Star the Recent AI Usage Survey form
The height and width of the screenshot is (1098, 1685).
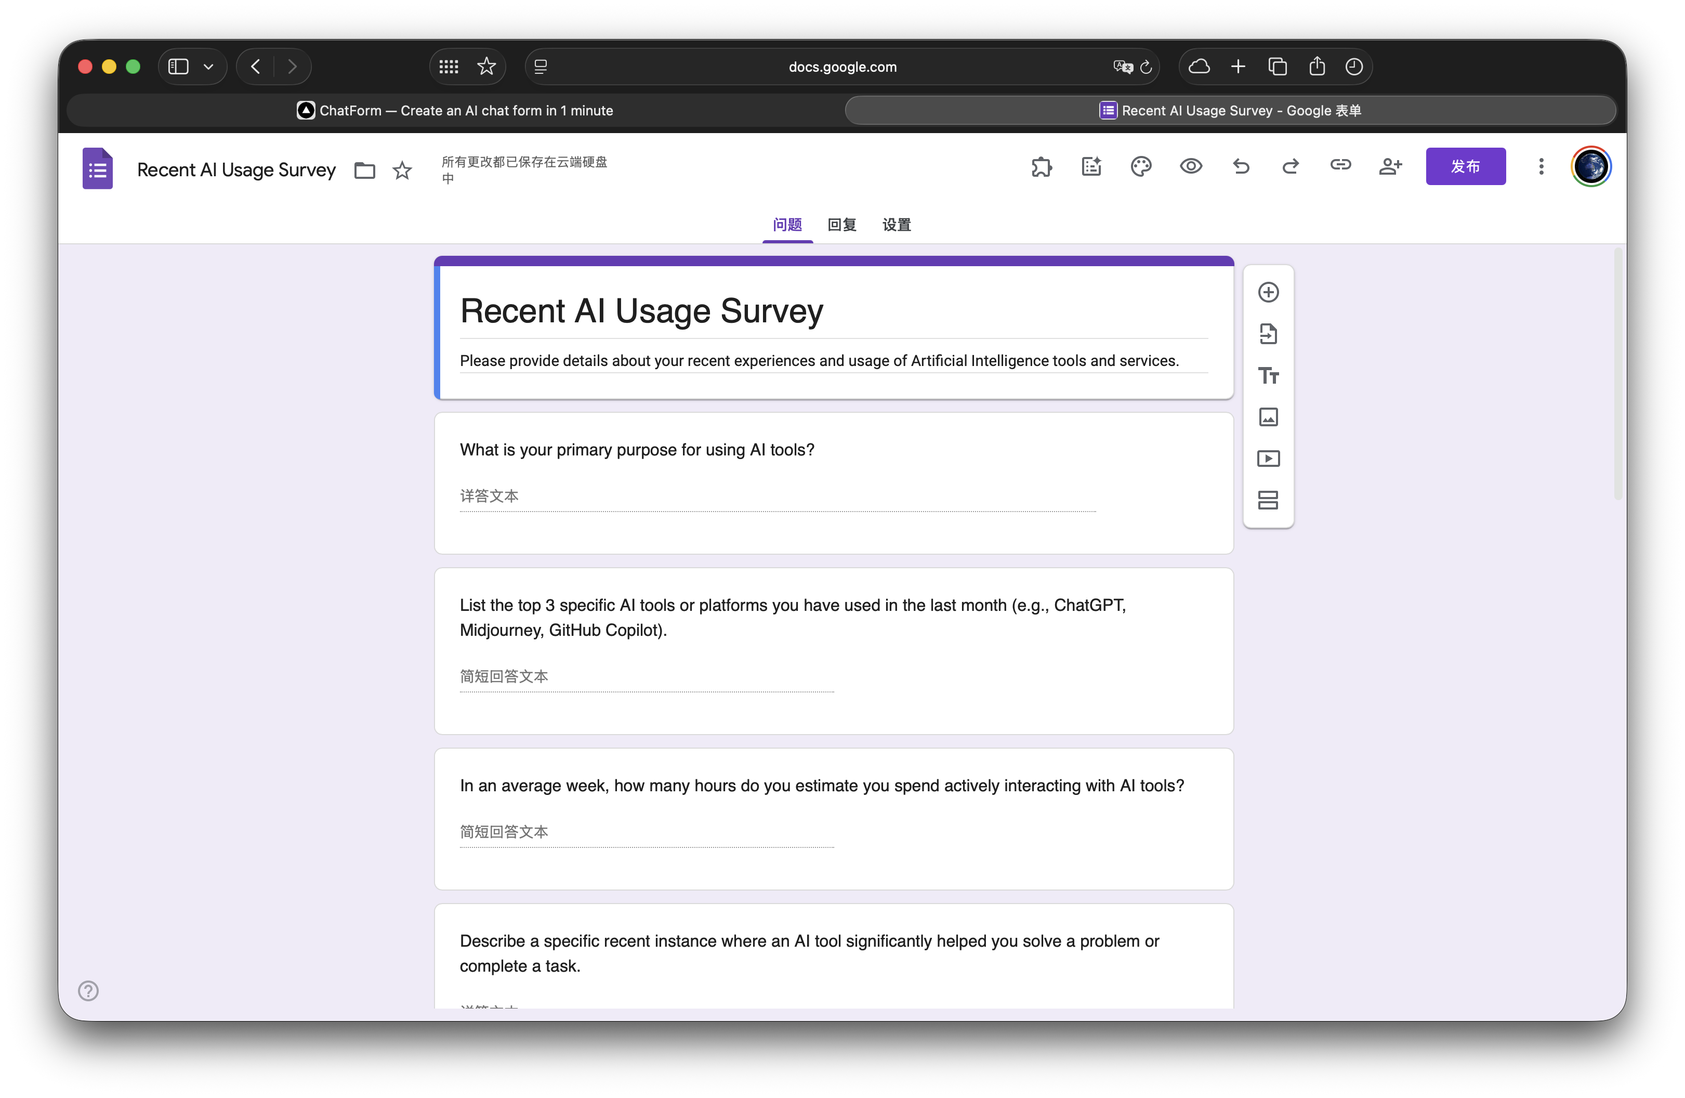[x=402, y=171]
